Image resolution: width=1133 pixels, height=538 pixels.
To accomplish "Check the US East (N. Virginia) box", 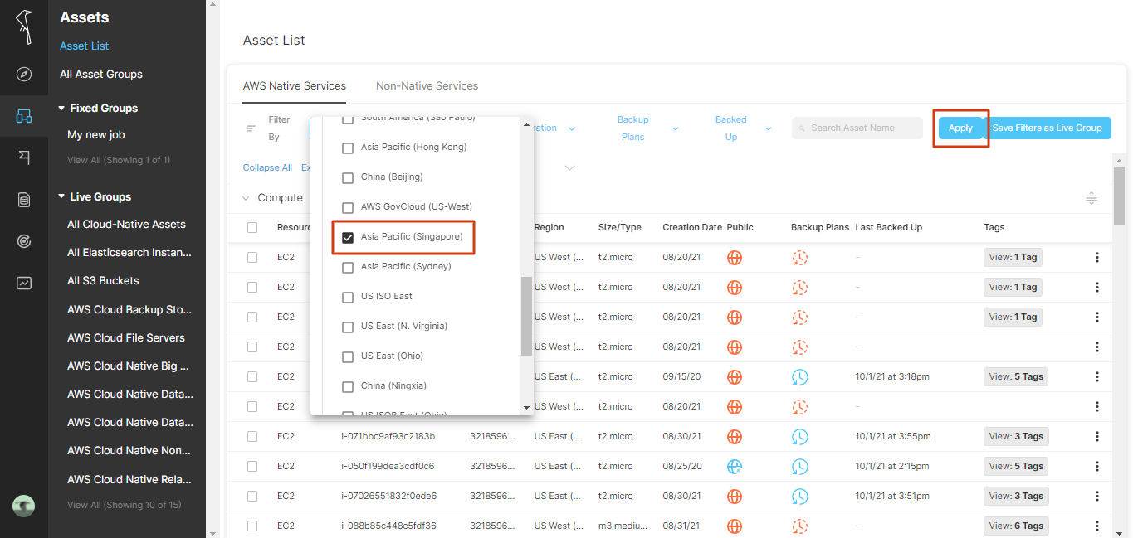I will point(348,327).
